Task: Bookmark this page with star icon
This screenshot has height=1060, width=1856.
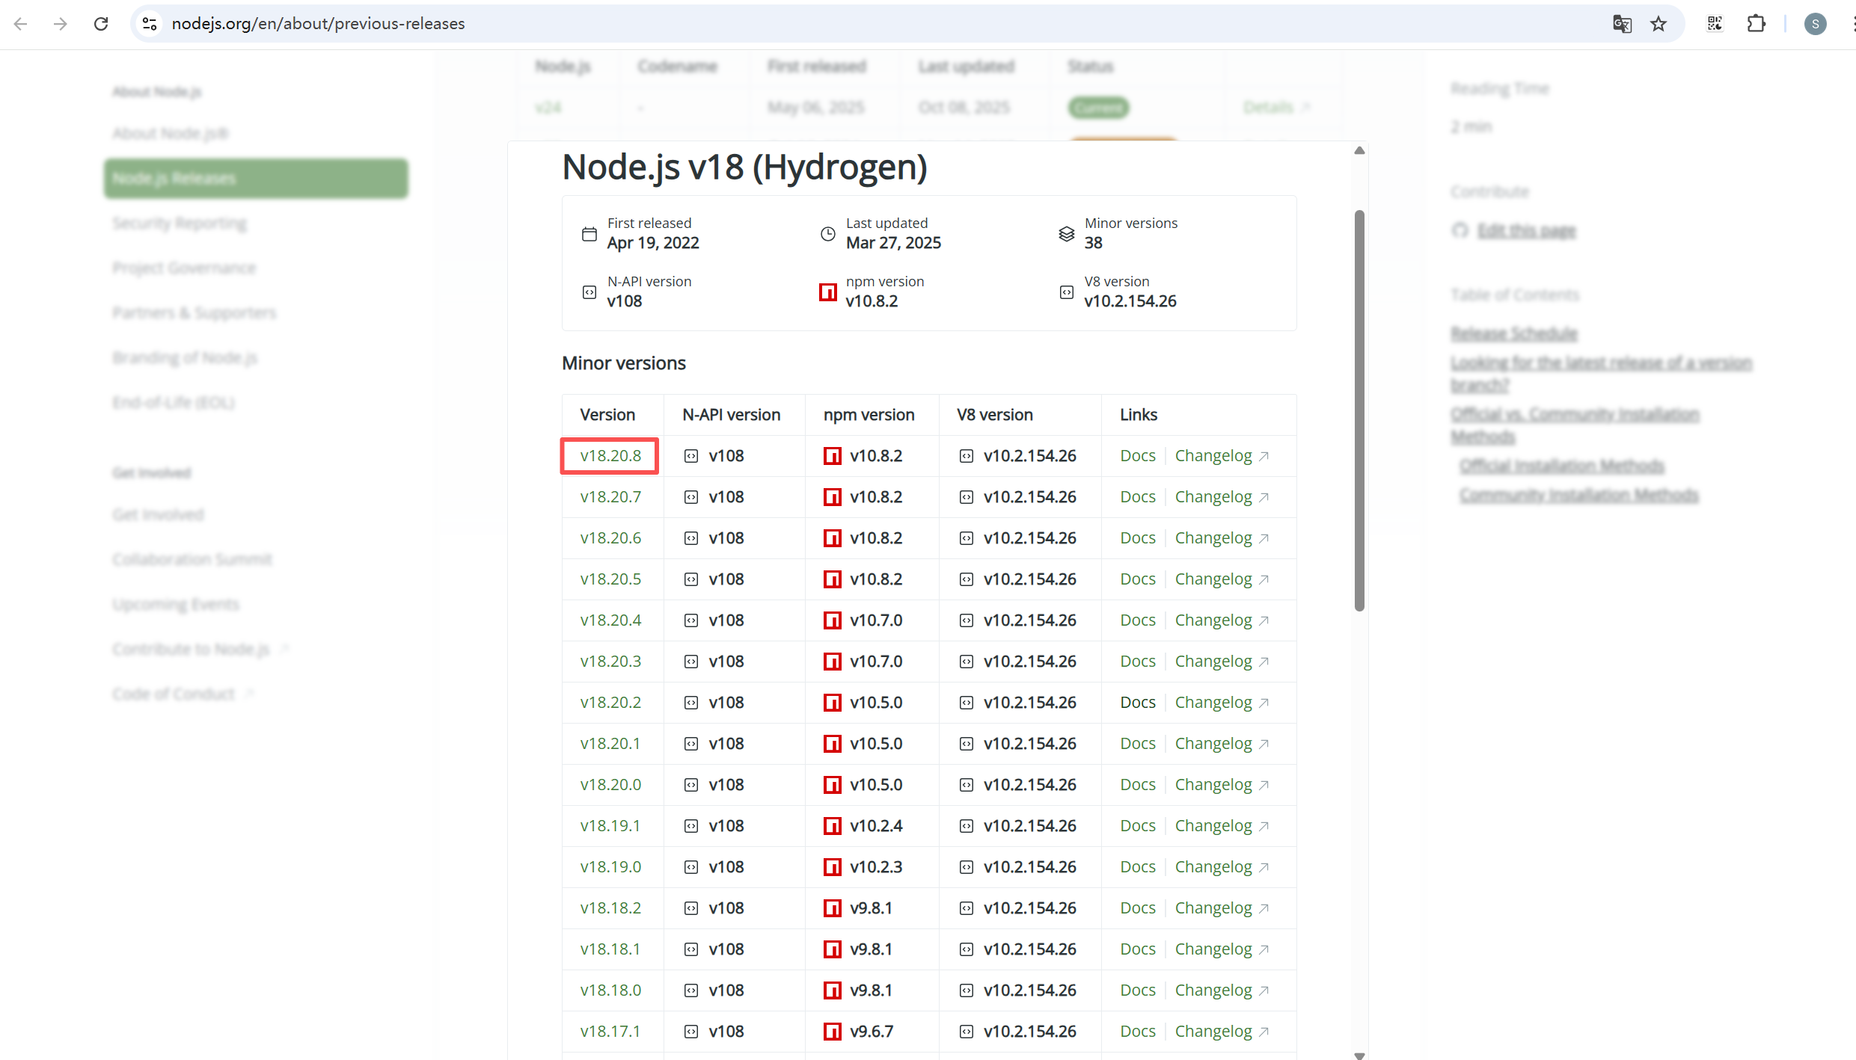Action: point(1659,24)
